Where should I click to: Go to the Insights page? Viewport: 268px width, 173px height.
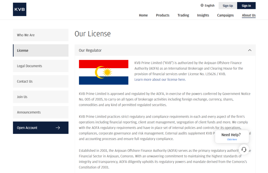203,15
